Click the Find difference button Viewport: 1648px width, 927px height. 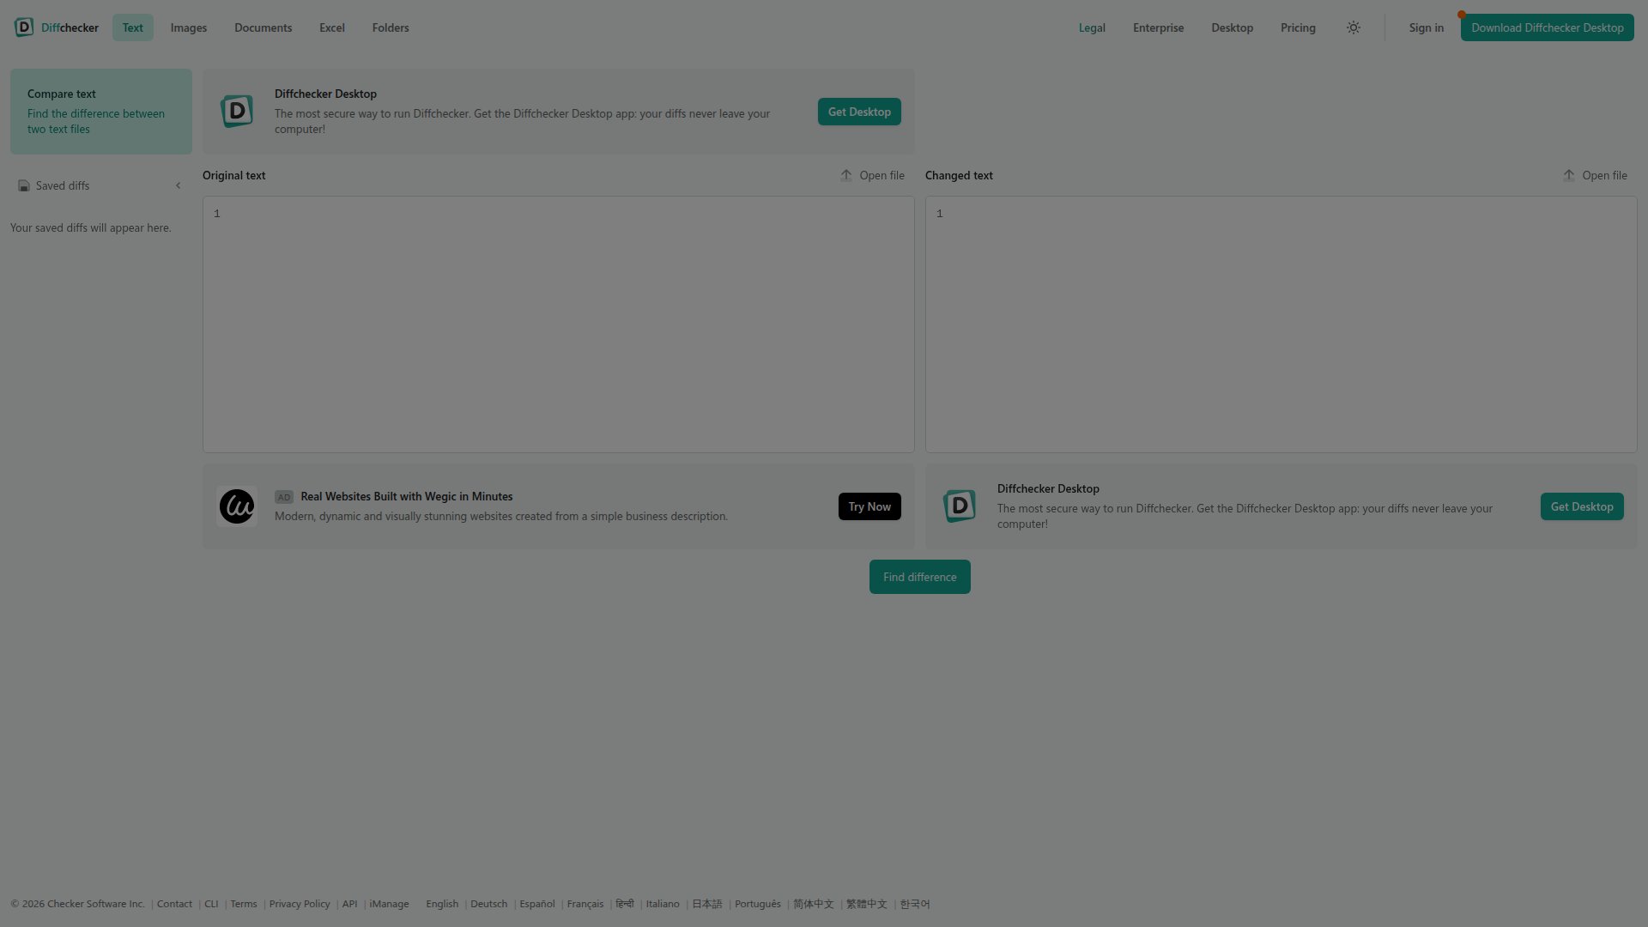click(x=919, y=577)
